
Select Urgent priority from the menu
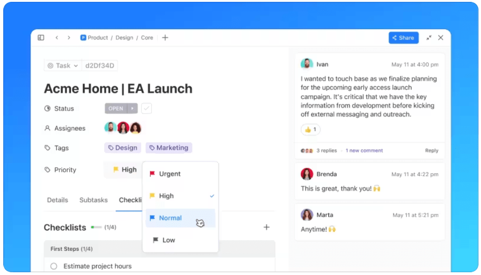(x=180, y=174)
